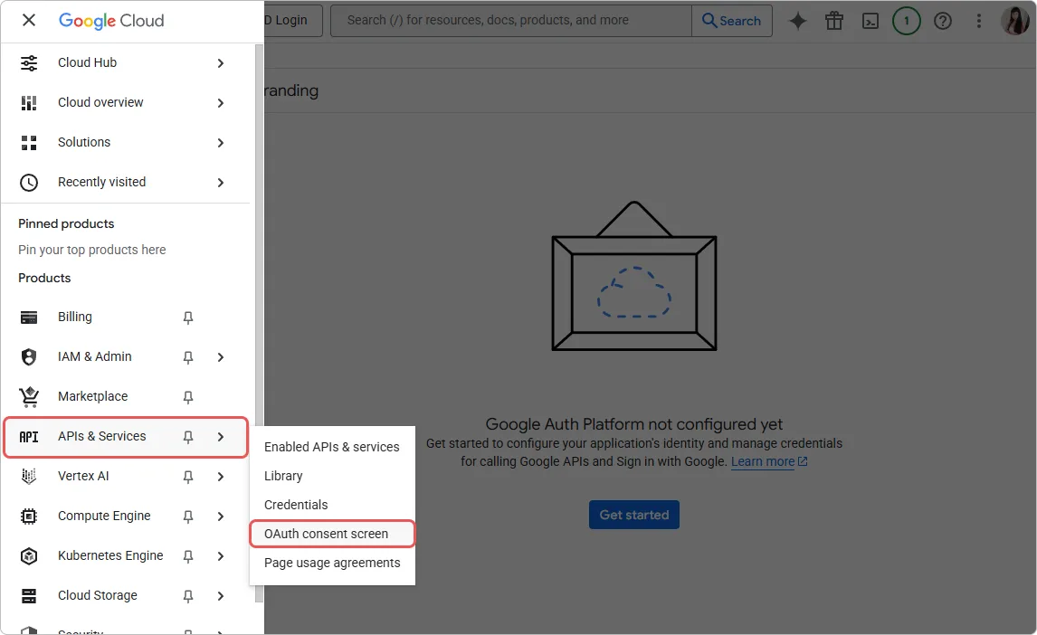Click the IAM & Admin shield icon
The image size is (1037, 635).
tap(28, 356)
